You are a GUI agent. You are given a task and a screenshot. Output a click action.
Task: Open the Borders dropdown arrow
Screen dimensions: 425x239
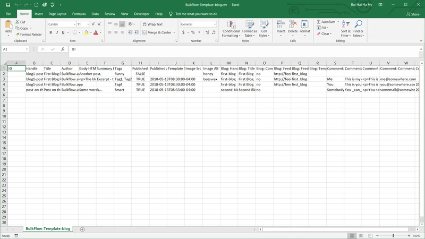(x=79, y=32)
